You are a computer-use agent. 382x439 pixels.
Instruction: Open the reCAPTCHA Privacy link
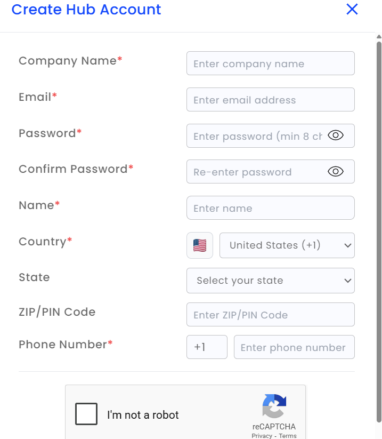[262, 436]
